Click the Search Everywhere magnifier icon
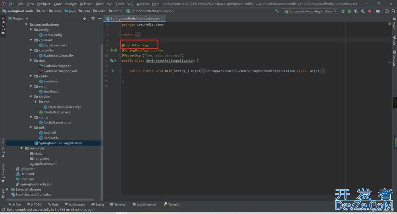This screenshot has width=397, height=214. coord(393,11)
